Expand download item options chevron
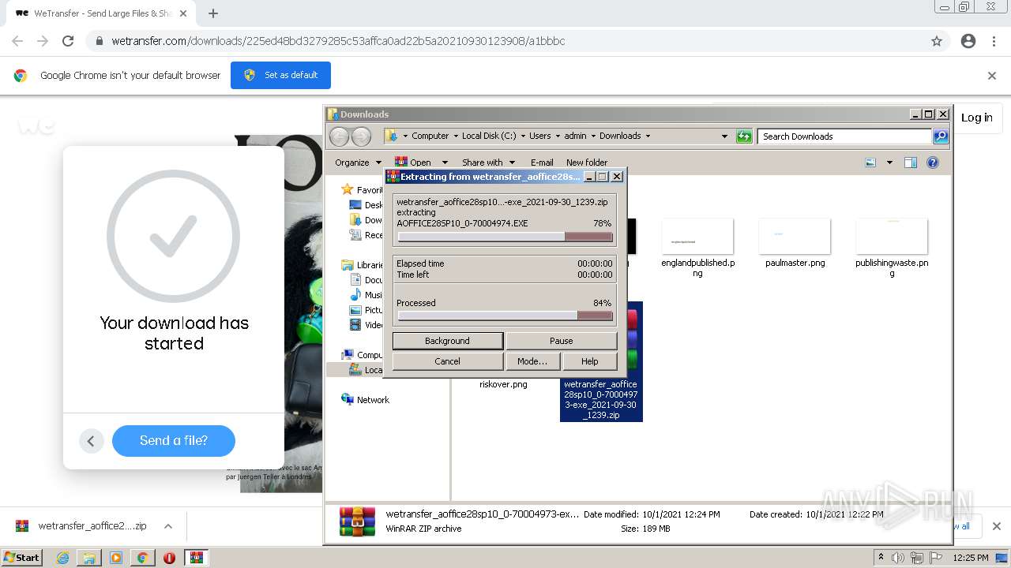 coord(168,526)
